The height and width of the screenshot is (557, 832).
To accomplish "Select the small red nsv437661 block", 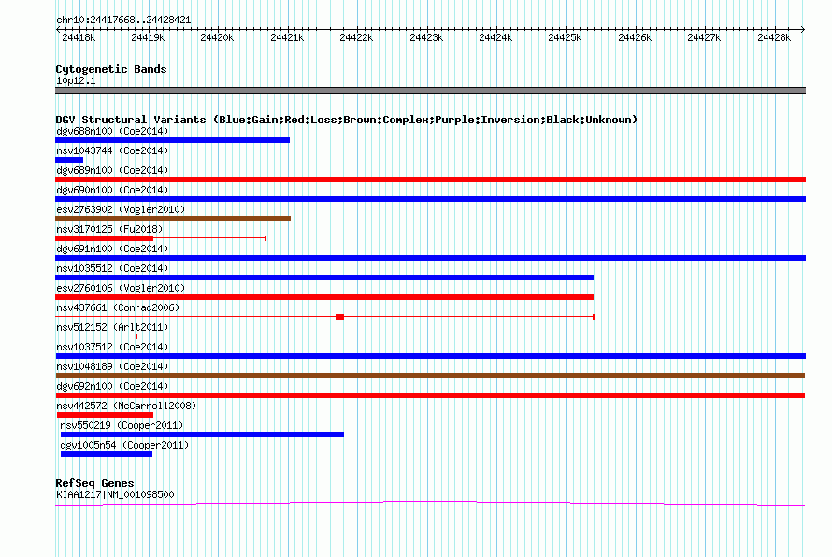I will (x=339, y=317).
